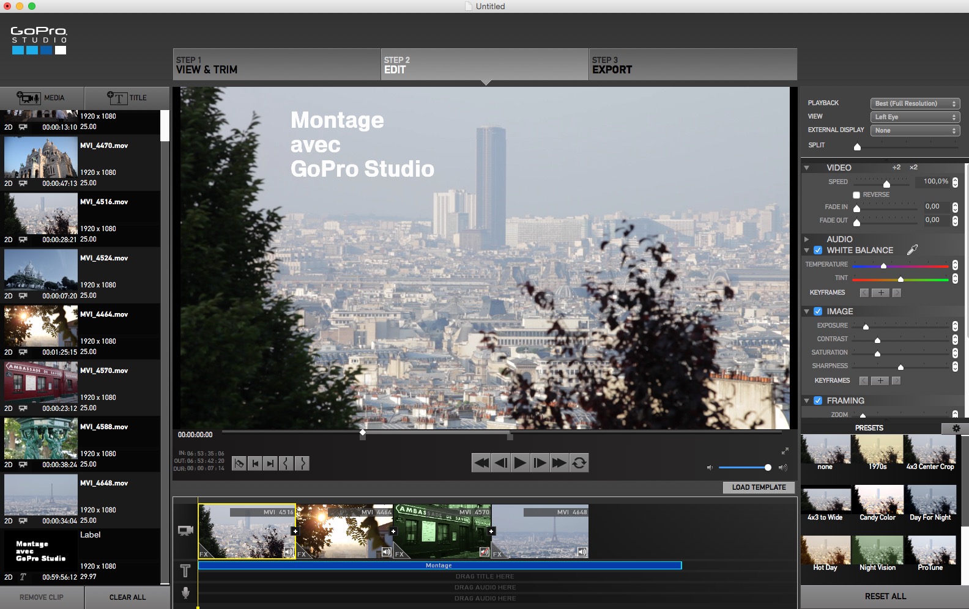The height and width of the screenshot is (609, 969).
Task: Step back one frame
Action: (x=501, y=463)
